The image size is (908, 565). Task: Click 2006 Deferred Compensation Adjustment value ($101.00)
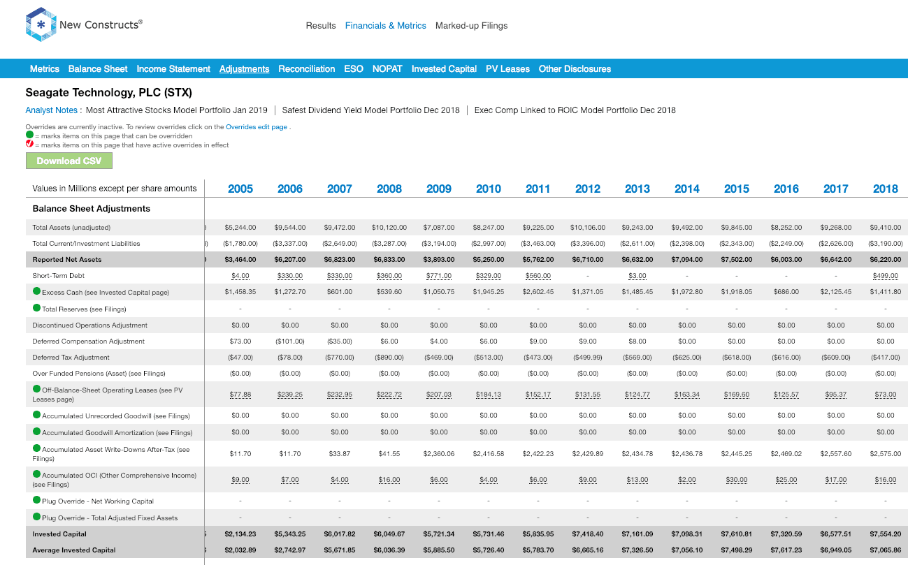coord(290,342)
